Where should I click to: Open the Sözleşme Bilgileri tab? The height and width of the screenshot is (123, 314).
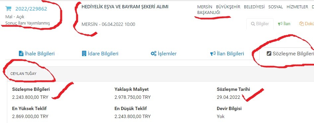pyautogui.click(x=290, y=54)
